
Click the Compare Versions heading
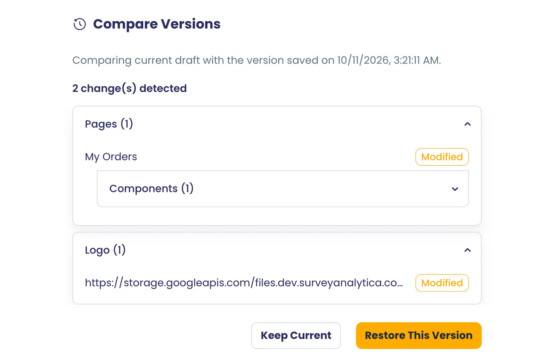click(157, 24)
